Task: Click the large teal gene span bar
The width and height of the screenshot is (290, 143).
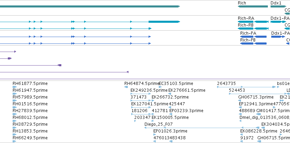Action: 90,6
